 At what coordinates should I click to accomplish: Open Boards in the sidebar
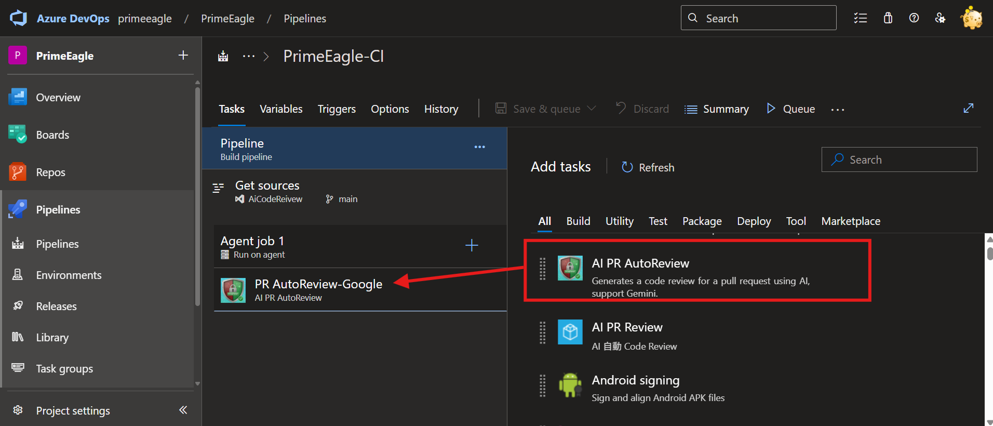pyautogui.click(x=52, y=135)
